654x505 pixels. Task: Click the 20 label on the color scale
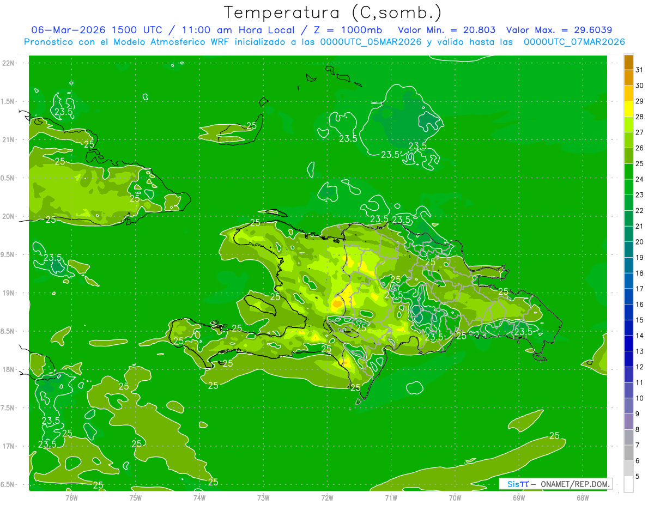[x=639, y=242]
